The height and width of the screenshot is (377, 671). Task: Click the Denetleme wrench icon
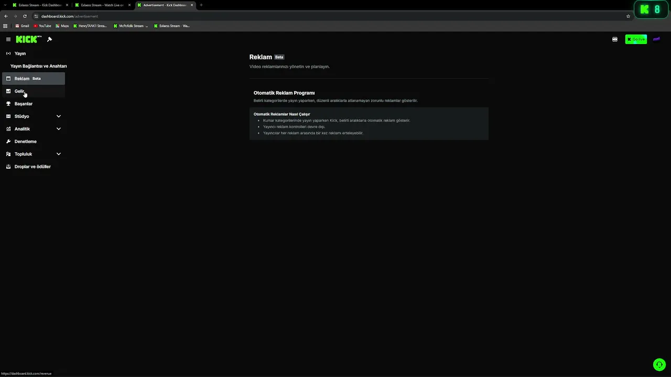tap(8, 141)
